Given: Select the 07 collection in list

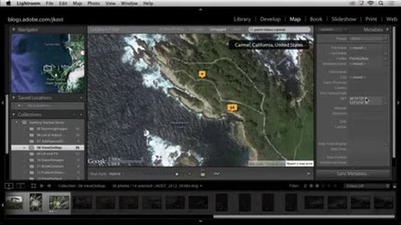Looking at the screenshot, I should 48,141.
